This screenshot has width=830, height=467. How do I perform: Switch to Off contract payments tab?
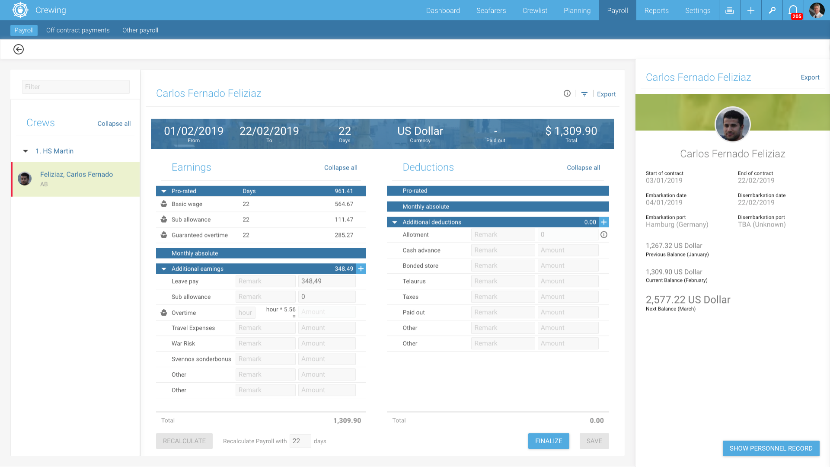[78, 30]
